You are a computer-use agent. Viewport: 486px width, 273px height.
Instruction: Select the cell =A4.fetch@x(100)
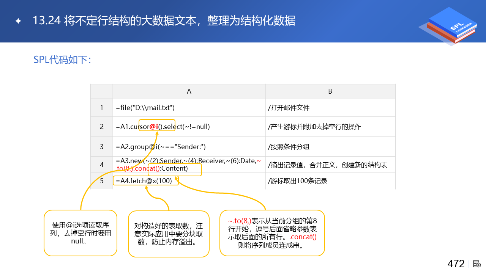pos(189,181)
